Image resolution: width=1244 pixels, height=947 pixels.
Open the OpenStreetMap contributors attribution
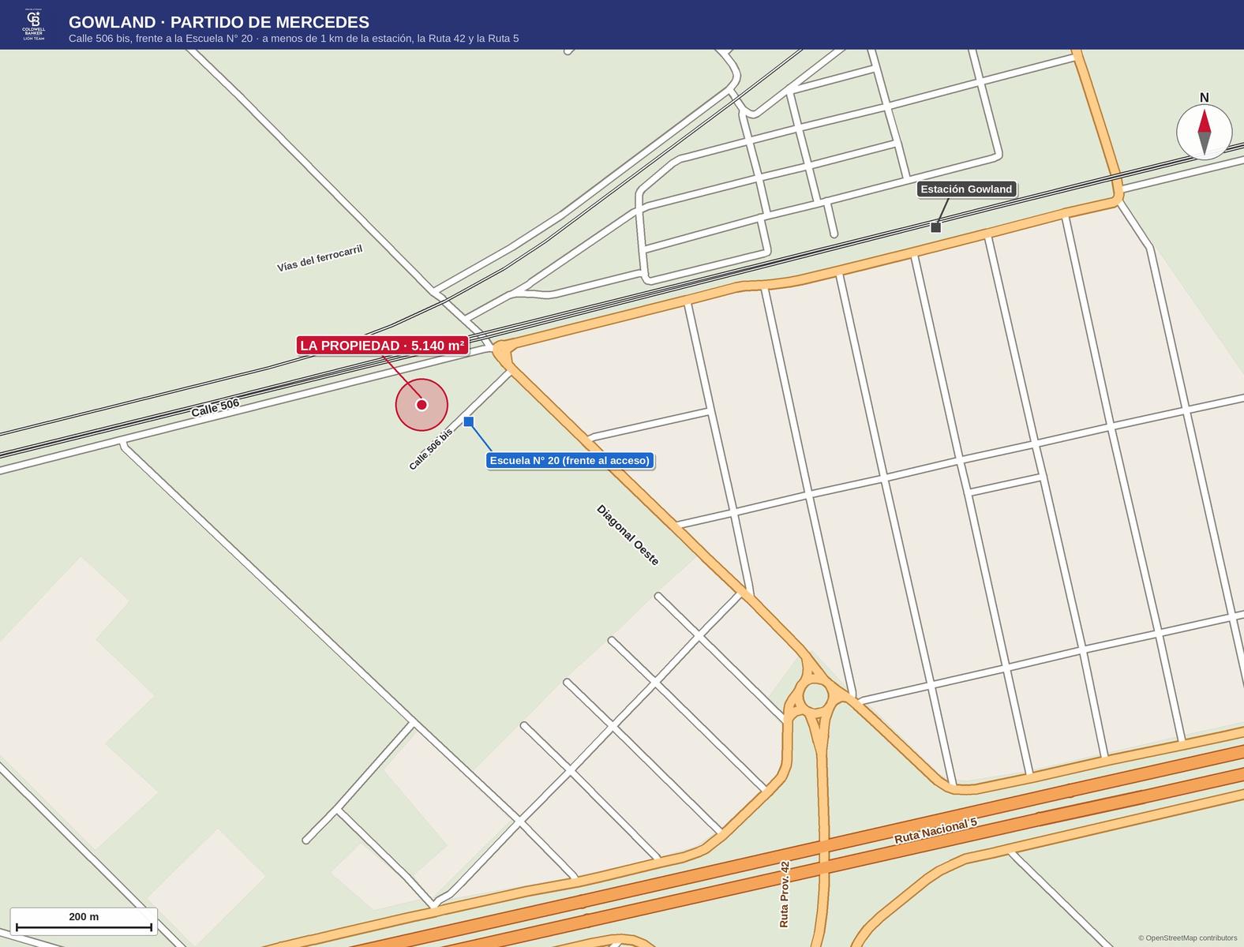pyautogui.click(x=1187, y=938)
